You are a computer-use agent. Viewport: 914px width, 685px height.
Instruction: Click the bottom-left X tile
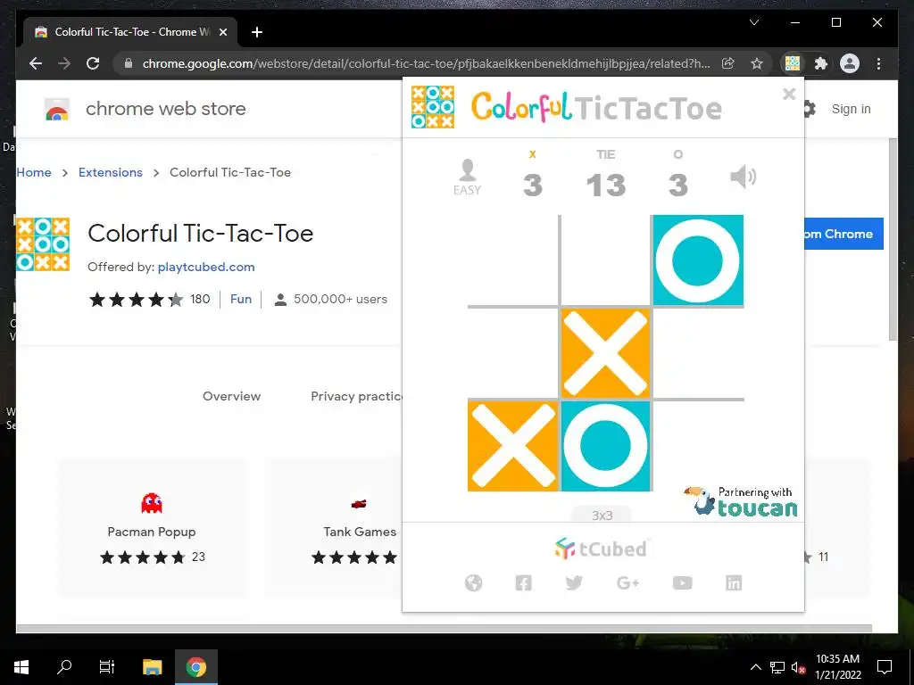click(513, 446)
